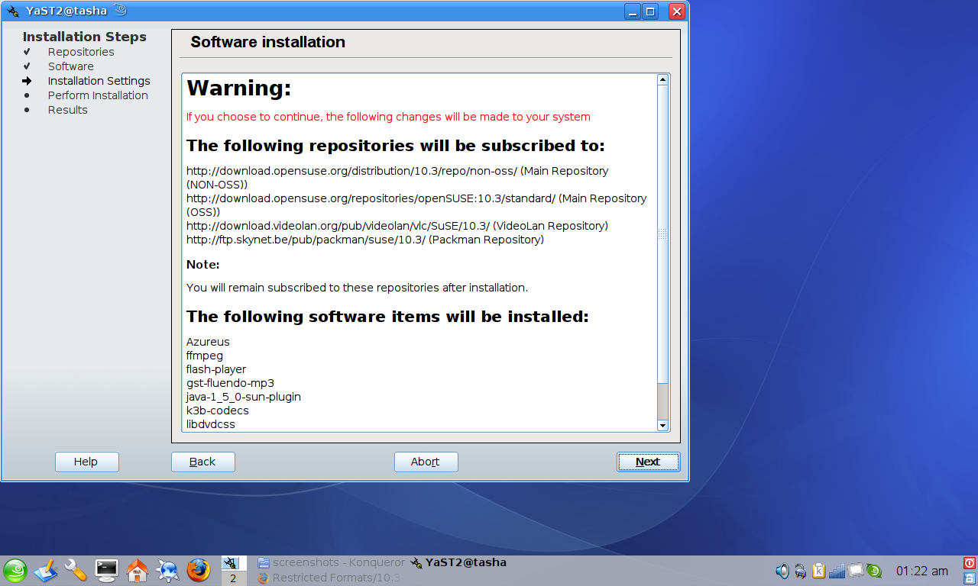
Task: Open the openSUSE K menu launcher
Action: pos(15,570)
